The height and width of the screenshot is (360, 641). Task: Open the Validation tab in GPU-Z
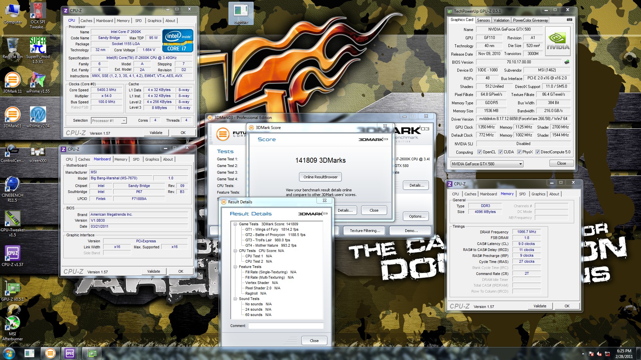501,20
